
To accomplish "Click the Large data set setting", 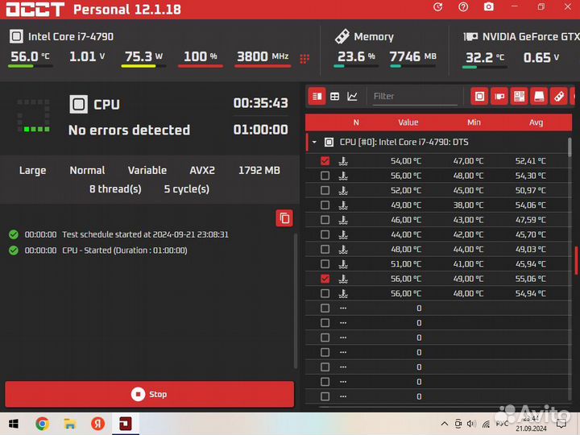I will [x=32, y=171].
